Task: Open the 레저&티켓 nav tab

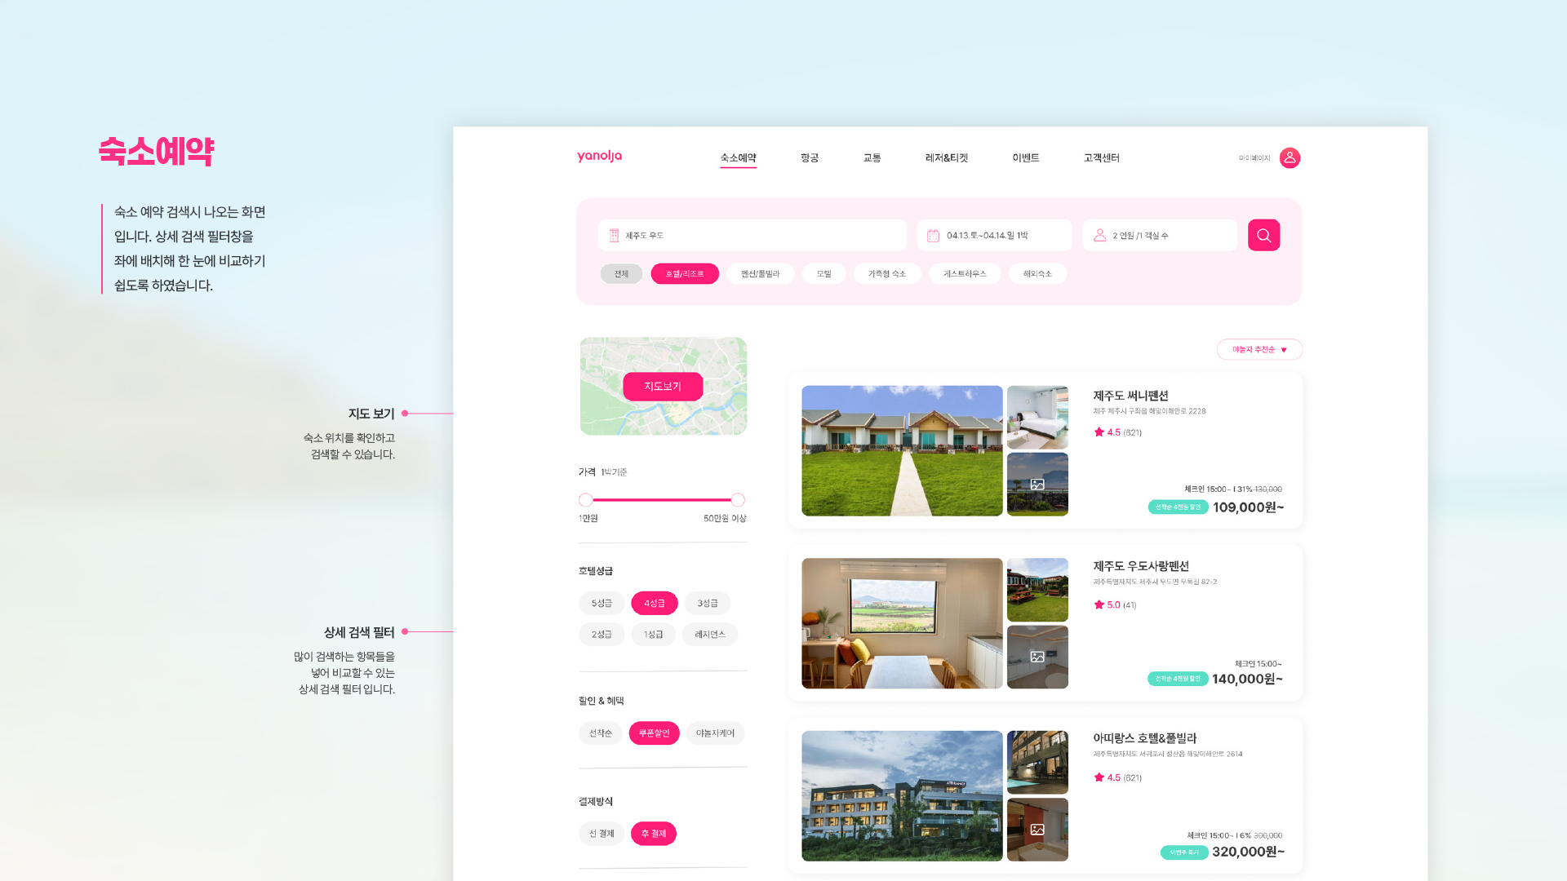Action: coord(946,158)
